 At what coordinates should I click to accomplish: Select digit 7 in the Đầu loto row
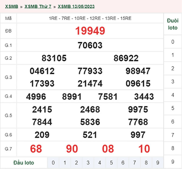(x=135, y=163)
